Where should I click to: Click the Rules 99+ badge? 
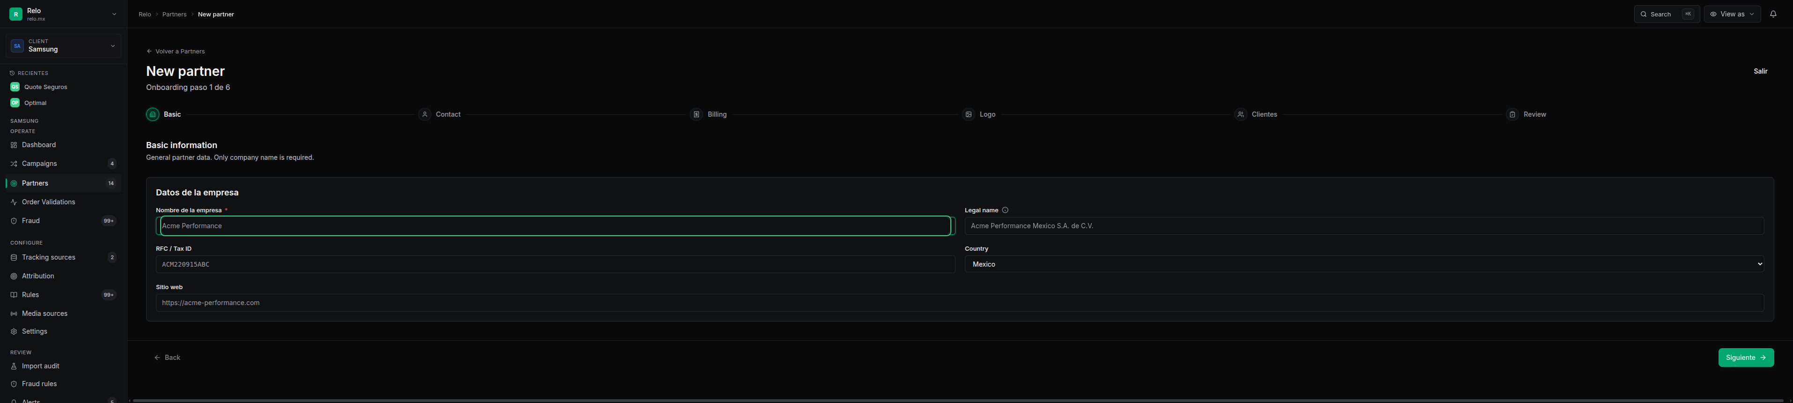pyautogui.click(x=109, y=295)
